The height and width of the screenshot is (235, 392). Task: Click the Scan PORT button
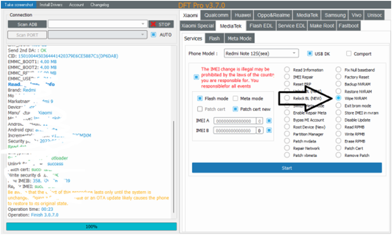pyautogui.click(x=27, y=35)
